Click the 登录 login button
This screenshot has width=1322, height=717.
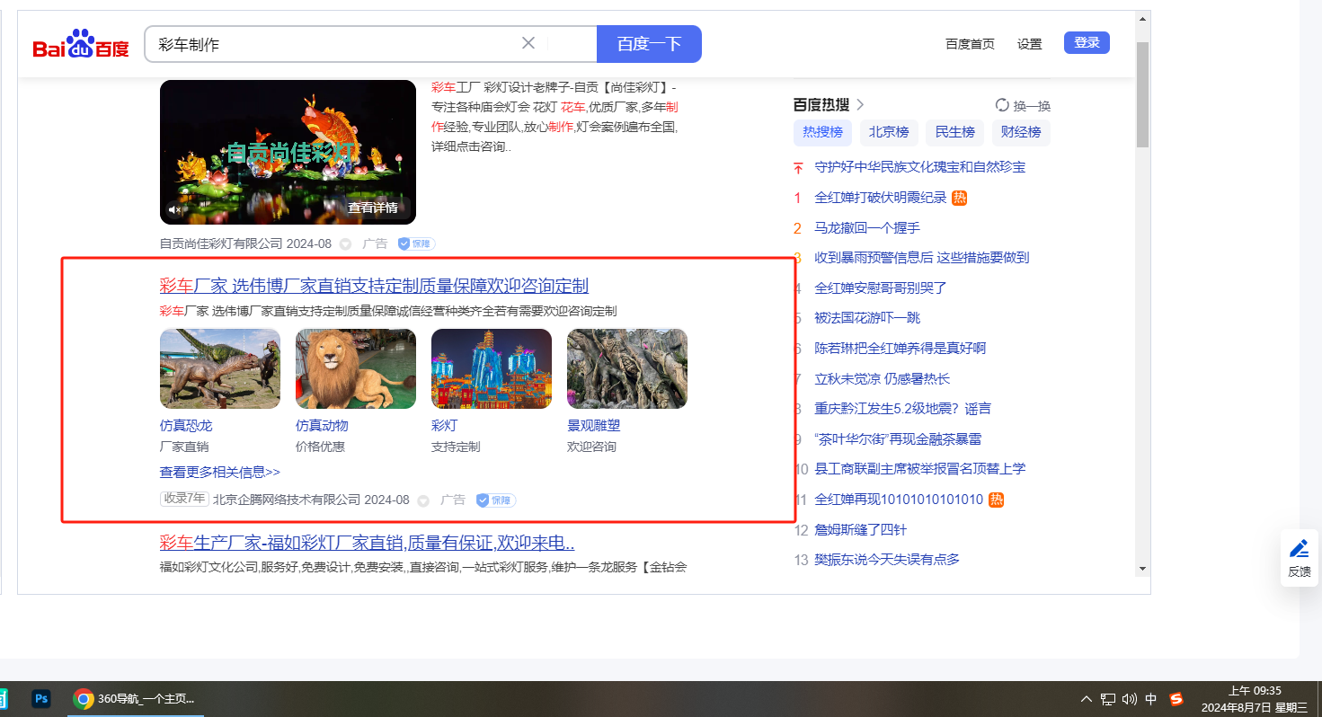point(1087,42)
